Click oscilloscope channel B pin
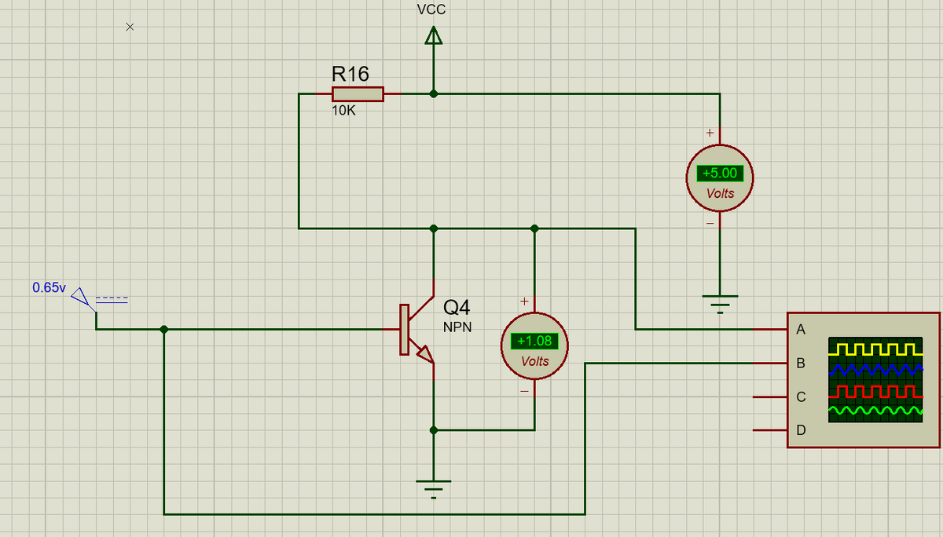This screenshot has height=537, width=943. [x=770, y=363]
